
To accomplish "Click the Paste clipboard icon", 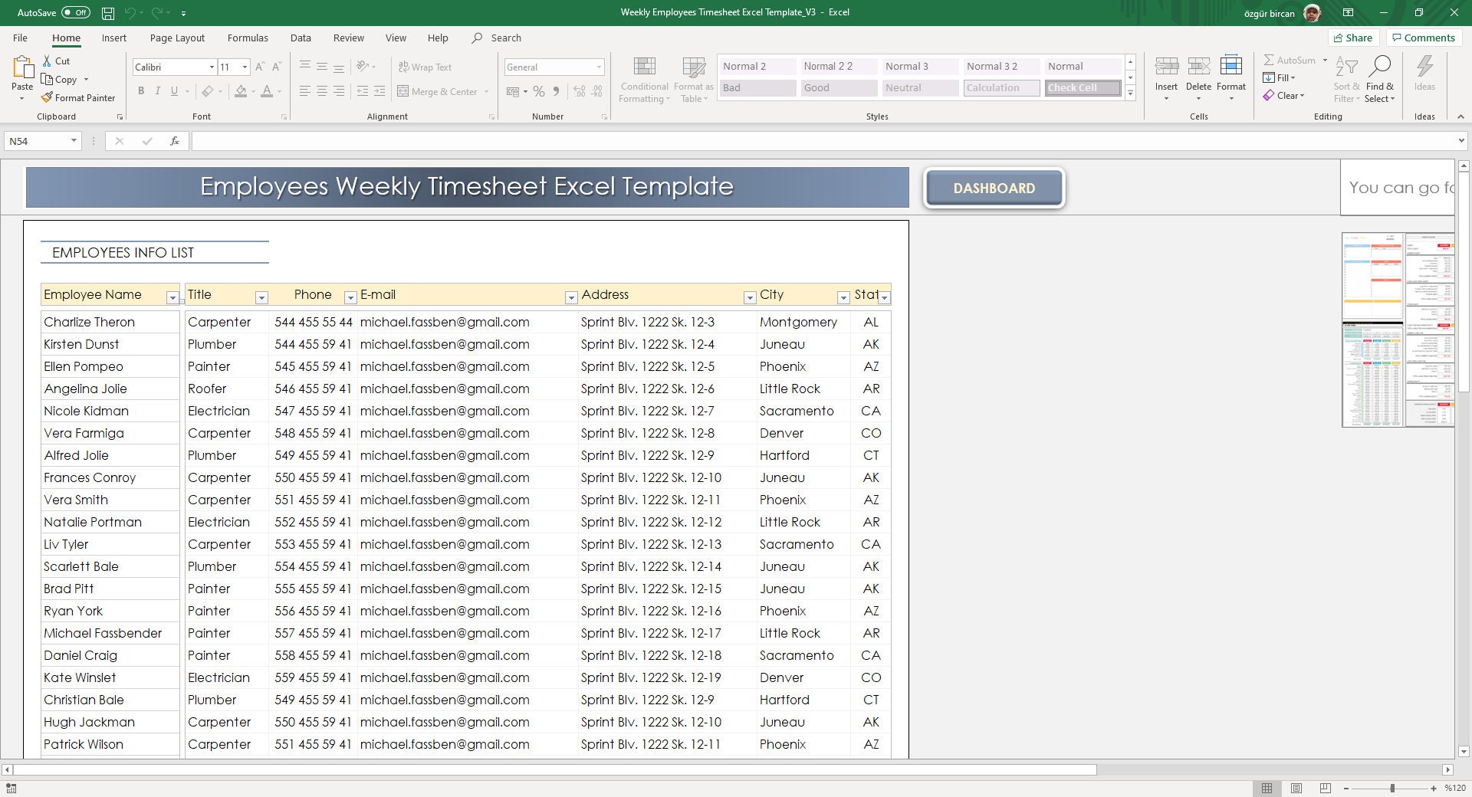I will (22, 68).
